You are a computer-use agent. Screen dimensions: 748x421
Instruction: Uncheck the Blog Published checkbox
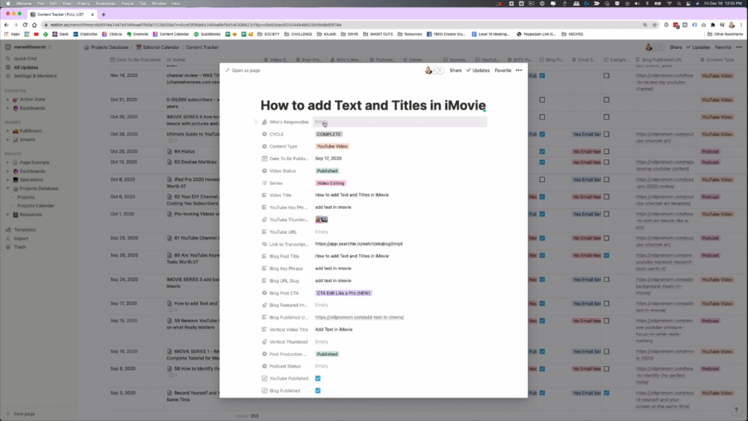coord(318,391)
